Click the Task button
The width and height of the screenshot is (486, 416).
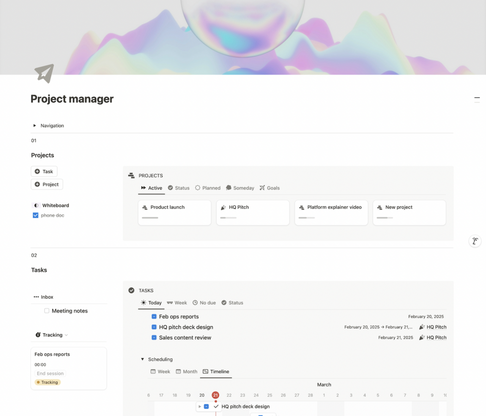click(44, 172)
